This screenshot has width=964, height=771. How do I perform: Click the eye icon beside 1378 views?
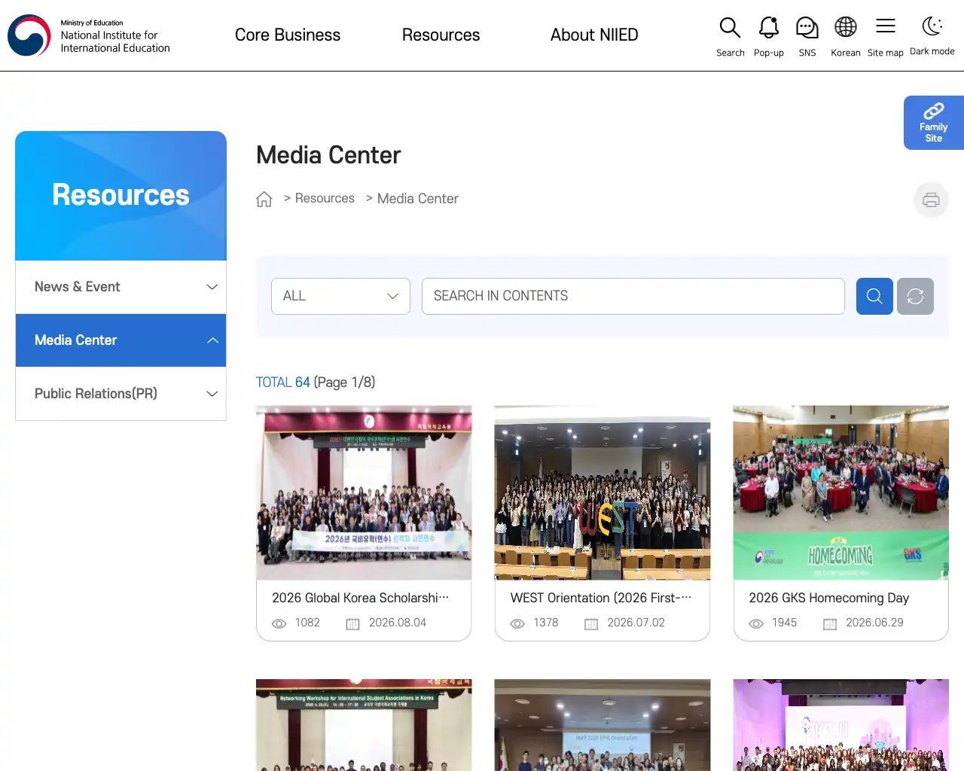(x=517, y=623)
